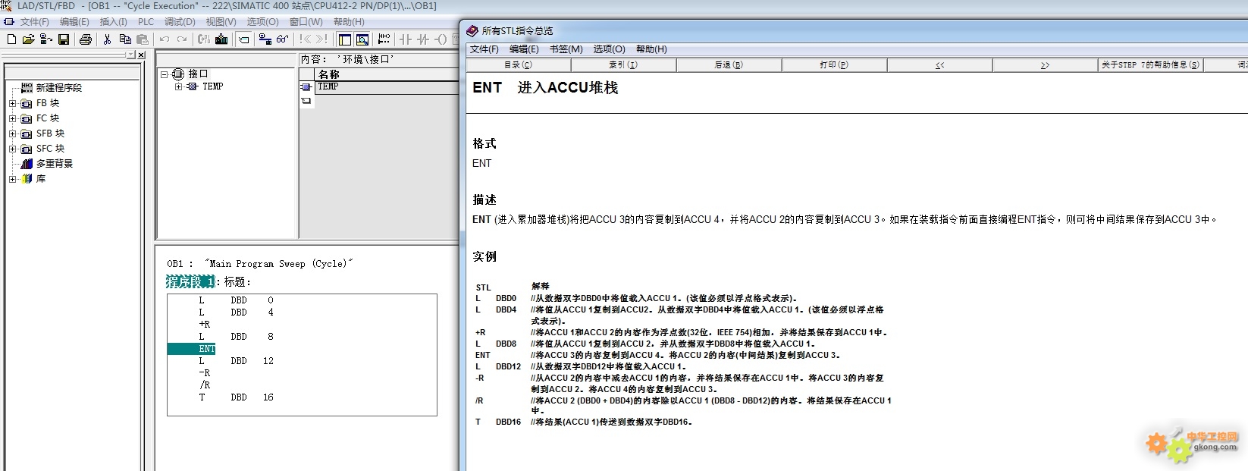This screenshot has width=1248, height=471.
Task: Expand the SFB 块 tree node
Action: click(12, 133)
